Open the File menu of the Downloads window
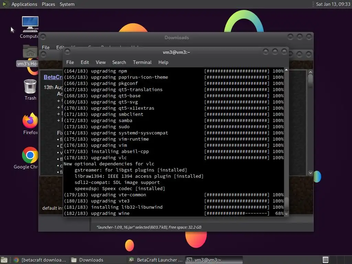Image resolution: width=352 pixels, height=264 pixels. point(46,47)
